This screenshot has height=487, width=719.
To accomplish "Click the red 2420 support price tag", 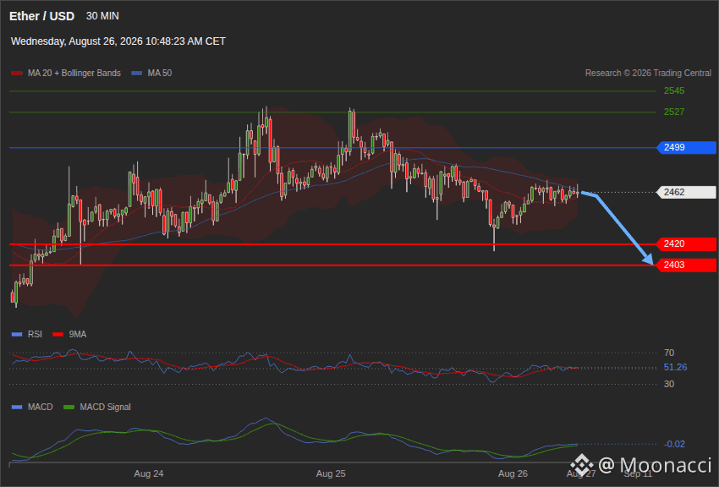I will coord(687,243).
